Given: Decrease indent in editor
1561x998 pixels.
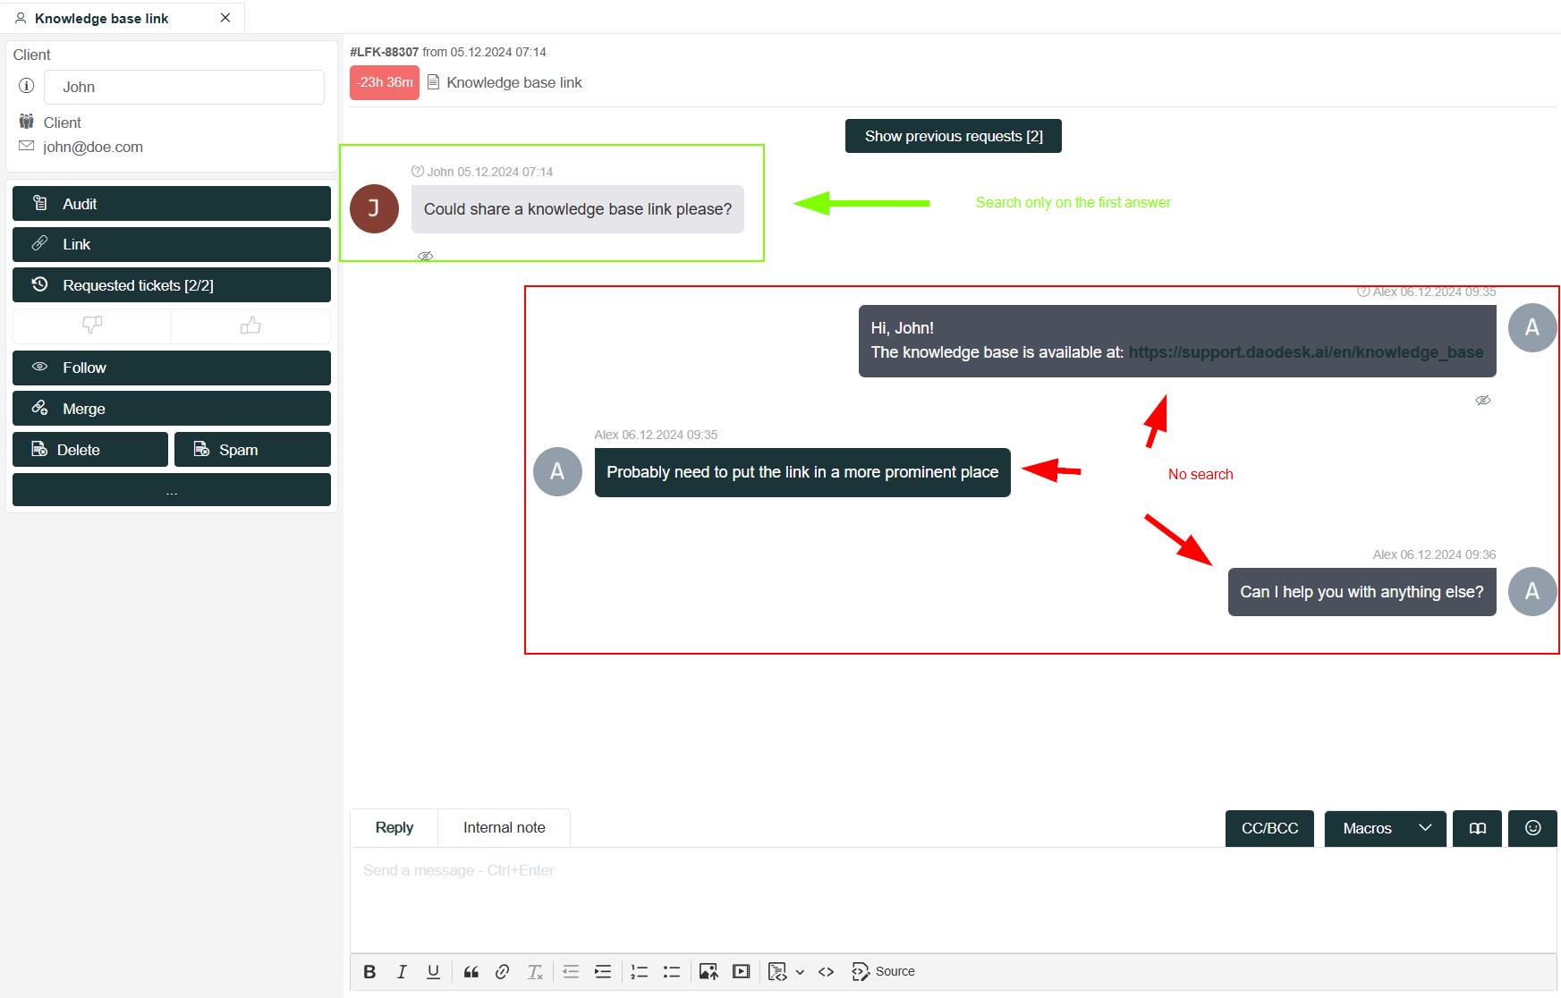Looking at the screenshot, I should [571, 971].
